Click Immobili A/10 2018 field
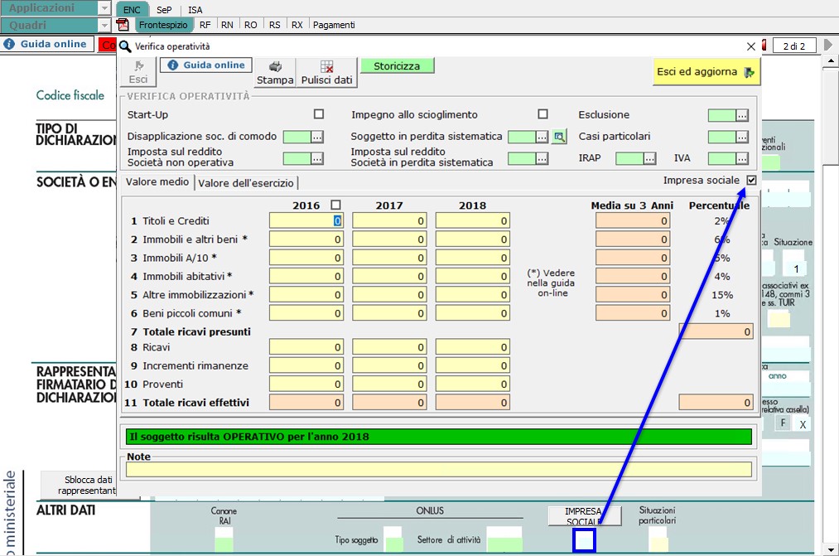The image size is (839, 556). pos(472,258)
